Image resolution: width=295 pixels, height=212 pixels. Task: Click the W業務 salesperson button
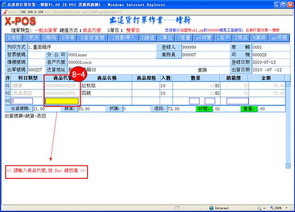(x=261, y=38)
